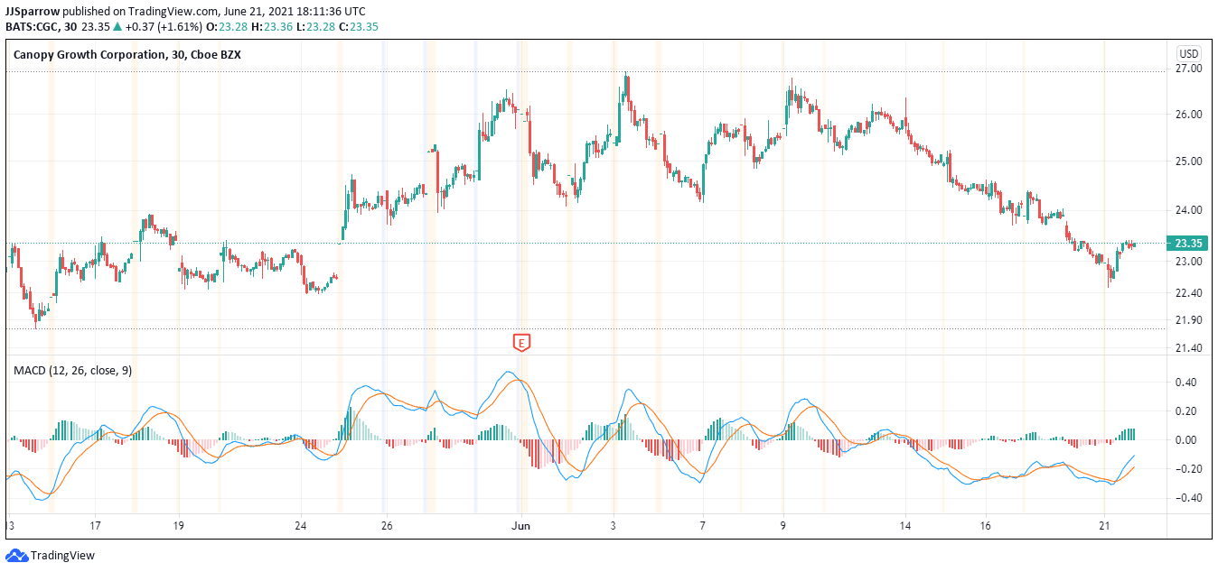Image resolution: width=1218 pixels, height=572 pixels.
Task: Click the MACD (12, 26, close, 9) label
Action: (x=72, y=370)
